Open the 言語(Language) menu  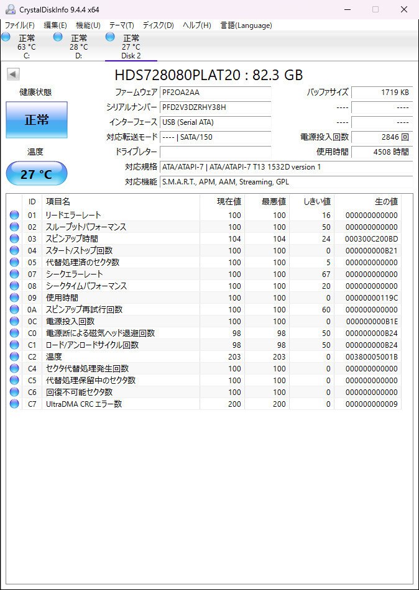[246, 25]
